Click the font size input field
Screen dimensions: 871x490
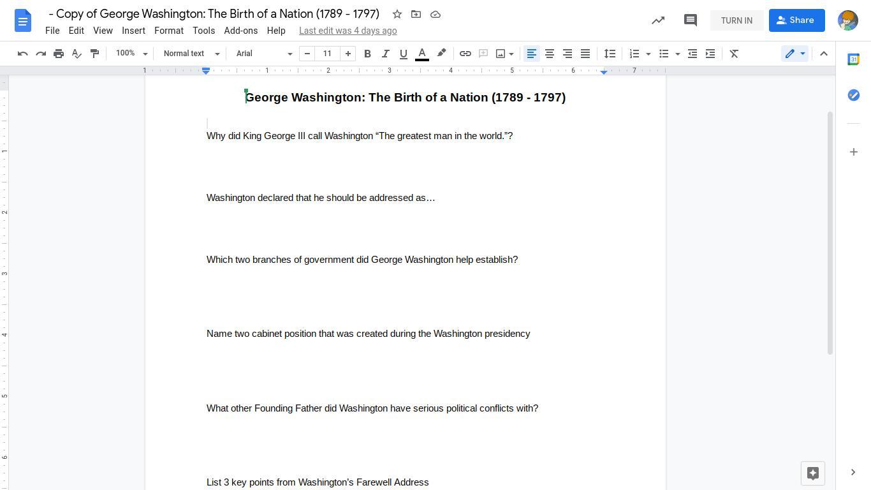pyautogui.click(x=327, y=54)
